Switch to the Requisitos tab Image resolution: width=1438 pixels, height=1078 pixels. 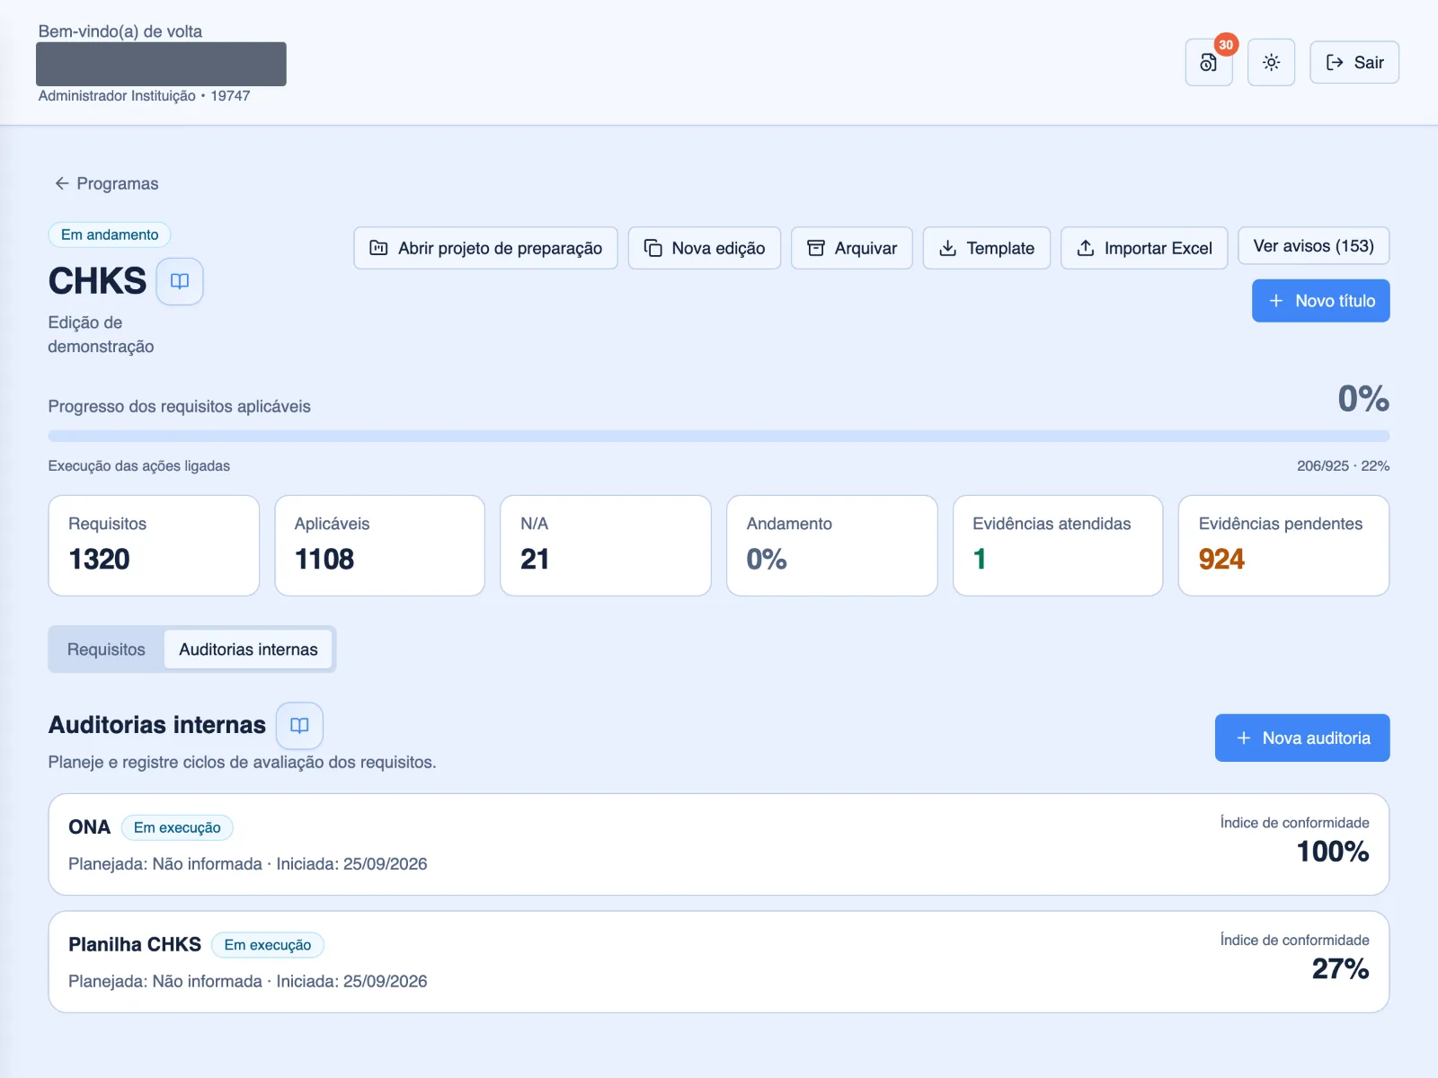coord(106,649)
